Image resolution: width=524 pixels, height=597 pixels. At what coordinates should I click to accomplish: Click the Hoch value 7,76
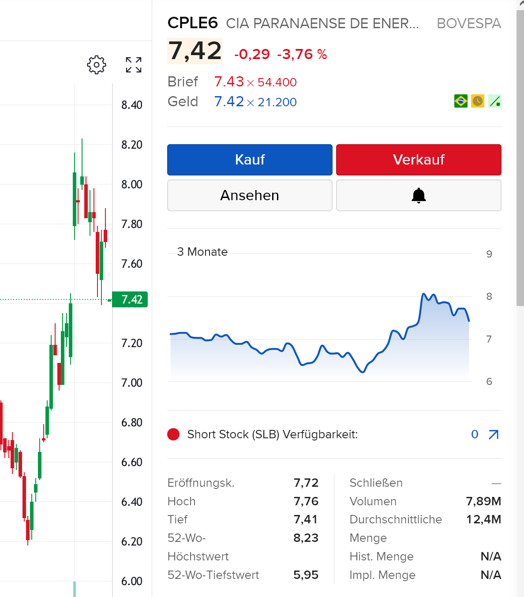306,501
